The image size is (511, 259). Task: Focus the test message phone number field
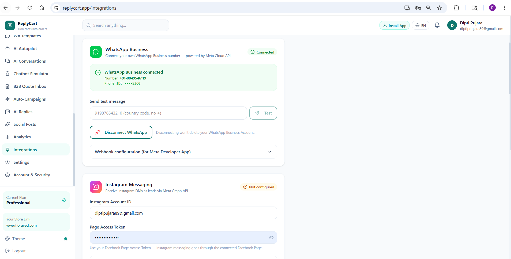tap(168, 113)
